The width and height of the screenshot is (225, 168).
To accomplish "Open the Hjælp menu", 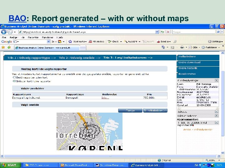I will click(x=60, y=37).
